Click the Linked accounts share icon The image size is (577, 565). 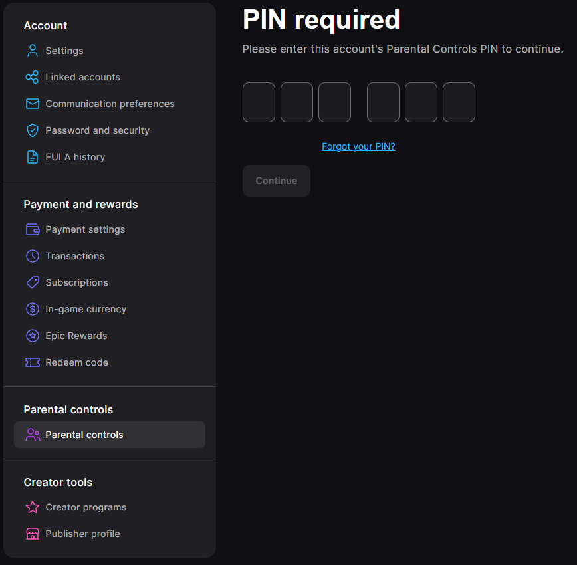click(x=33, y=77)
